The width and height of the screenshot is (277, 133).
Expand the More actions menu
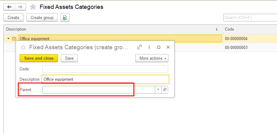coord(152,58)
